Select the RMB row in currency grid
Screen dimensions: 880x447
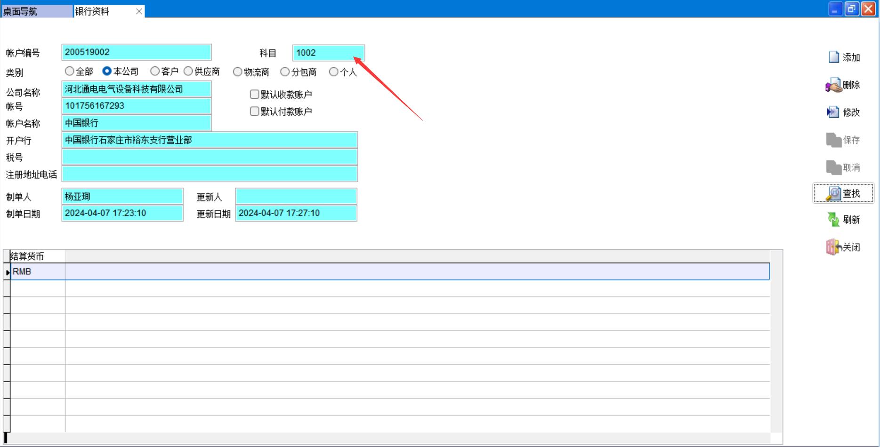pyautogui.click(x=38, y=271)
